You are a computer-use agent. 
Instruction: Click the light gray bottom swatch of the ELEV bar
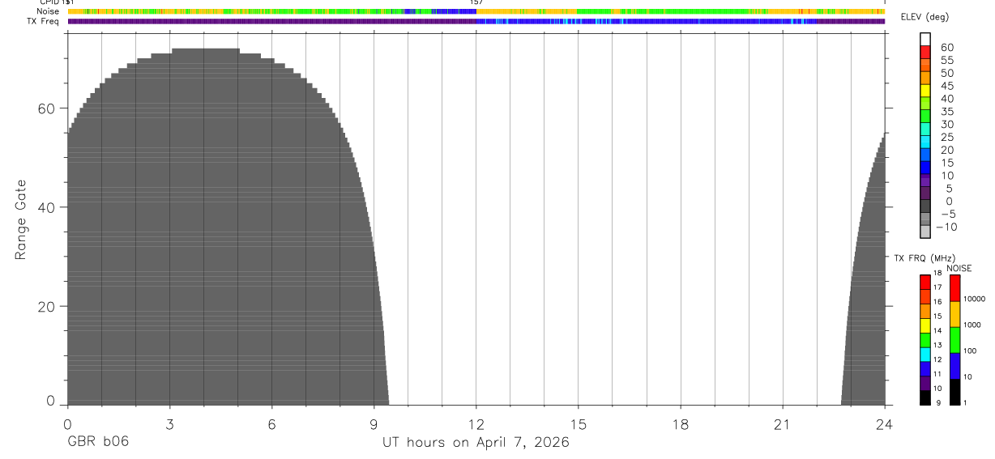tap(925, 232)
